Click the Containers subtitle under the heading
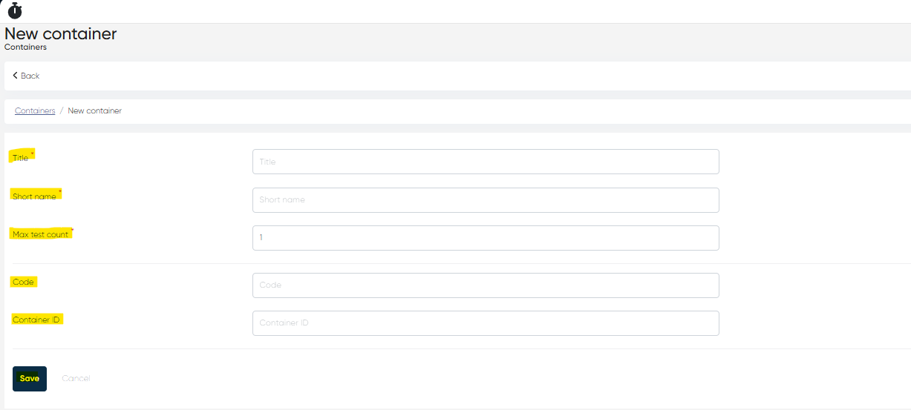This screenshot has width=911, height=410. tap(25, 47)
